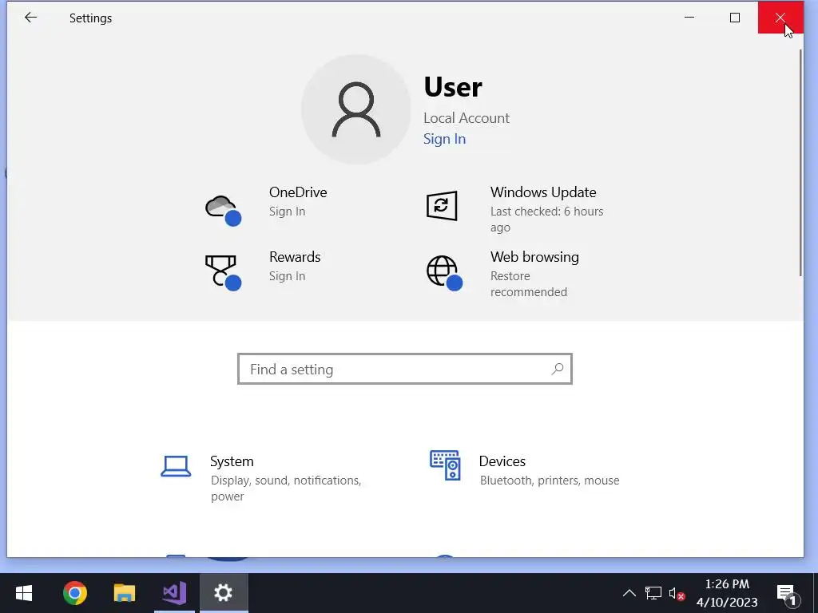
Task: Click the Windows Update refresh icon
Action: tap(442, 205)
